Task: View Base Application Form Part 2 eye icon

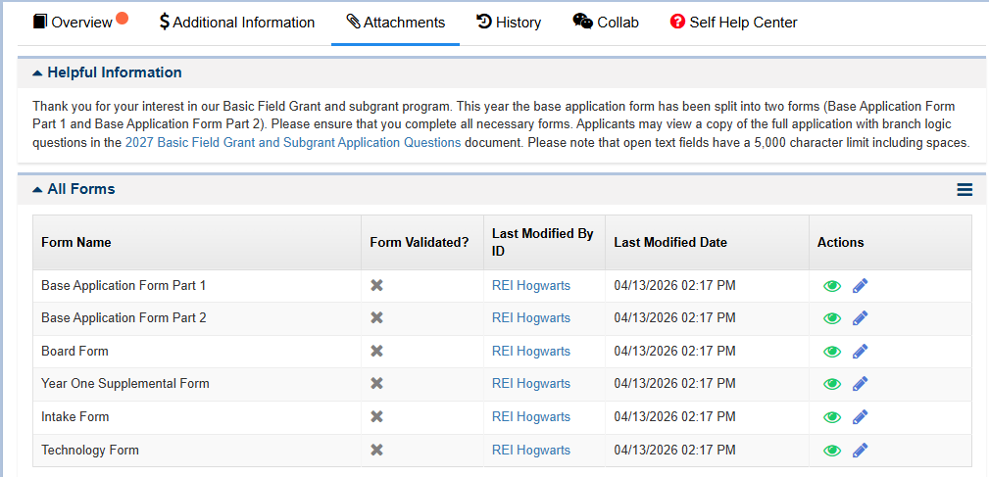Action: tap(832, 318)
